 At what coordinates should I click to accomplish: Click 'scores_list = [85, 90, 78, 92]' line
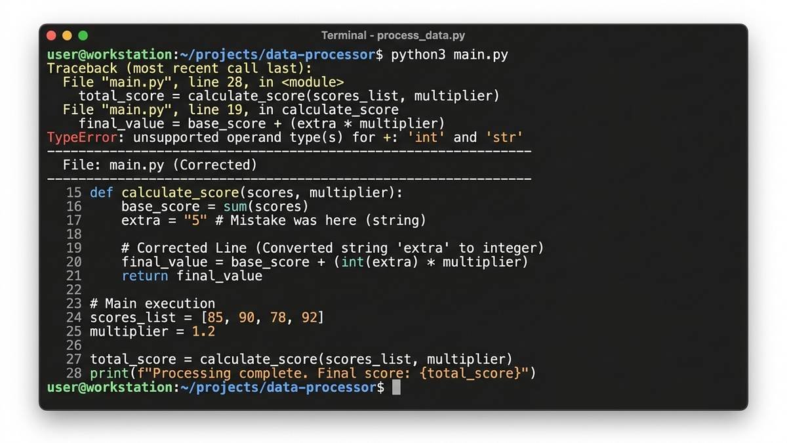point(207,317)
